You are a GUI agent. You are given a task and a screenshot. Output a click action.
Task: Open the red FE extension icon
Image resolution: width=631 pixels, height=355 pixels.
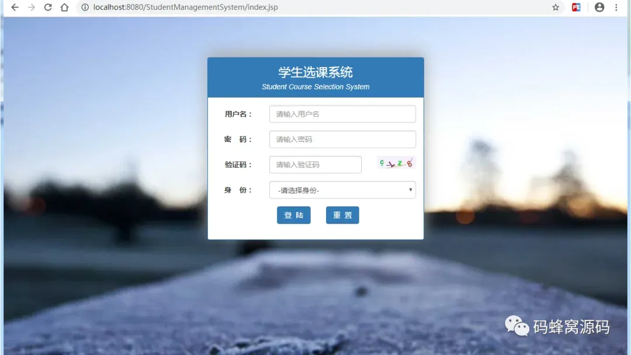(576, 7)
